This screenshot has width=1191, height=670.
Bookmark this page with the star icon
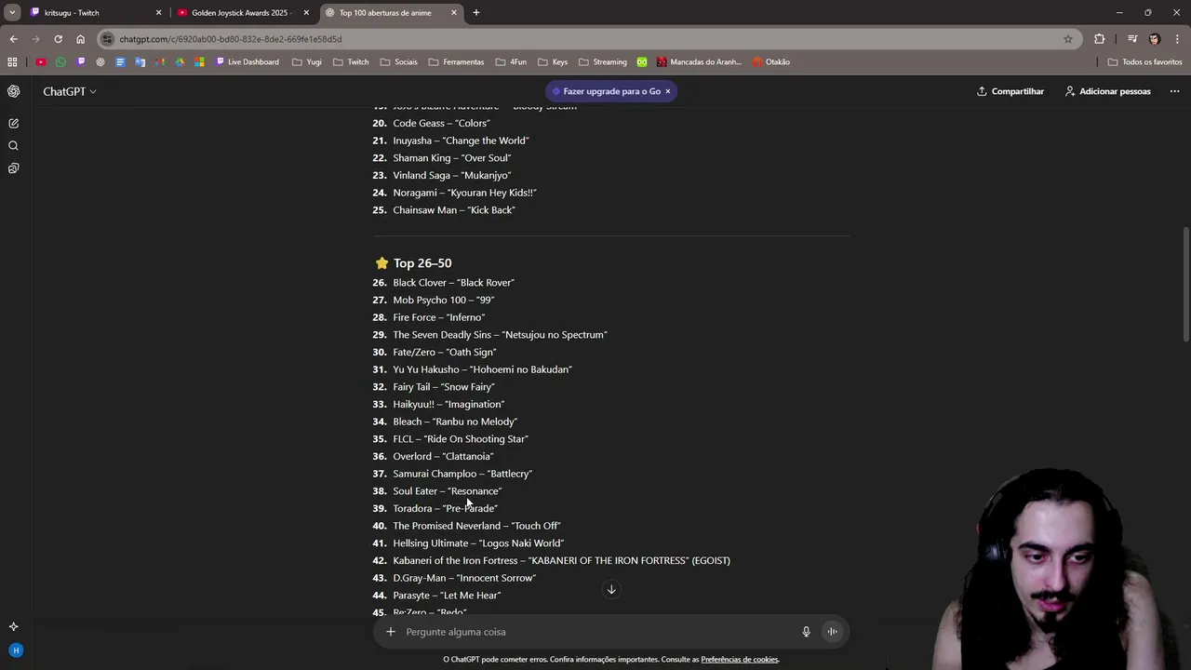point(1068,39)
